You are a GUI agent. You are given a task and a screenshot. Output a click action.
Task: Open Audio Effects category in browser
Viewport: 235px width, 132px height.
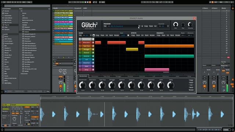coord(8,18)
